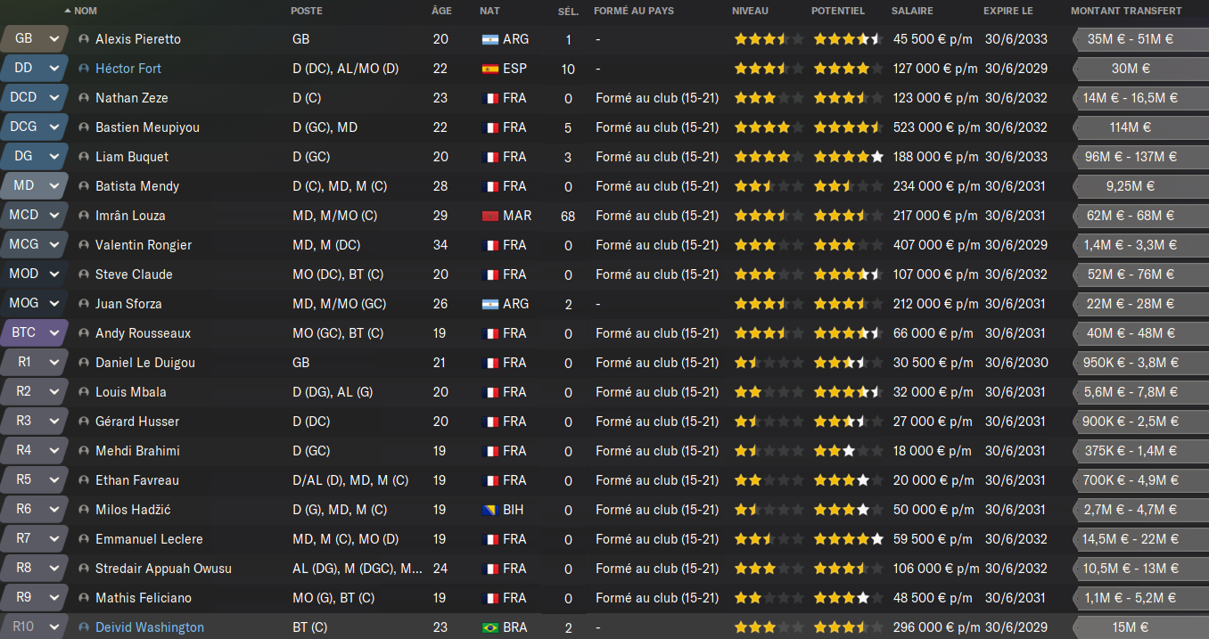Click the info icon beside Batista Mendy
The height and width of the screenshot is (639, 1209).
pos(84,186)
